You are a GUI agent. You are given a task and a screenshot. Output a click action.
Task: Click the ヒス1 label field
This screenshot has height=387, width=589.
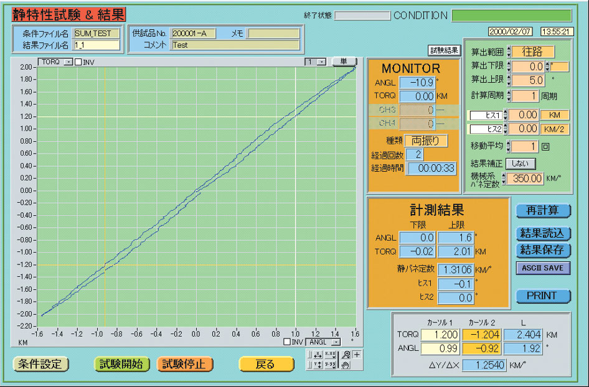[486, 115]
